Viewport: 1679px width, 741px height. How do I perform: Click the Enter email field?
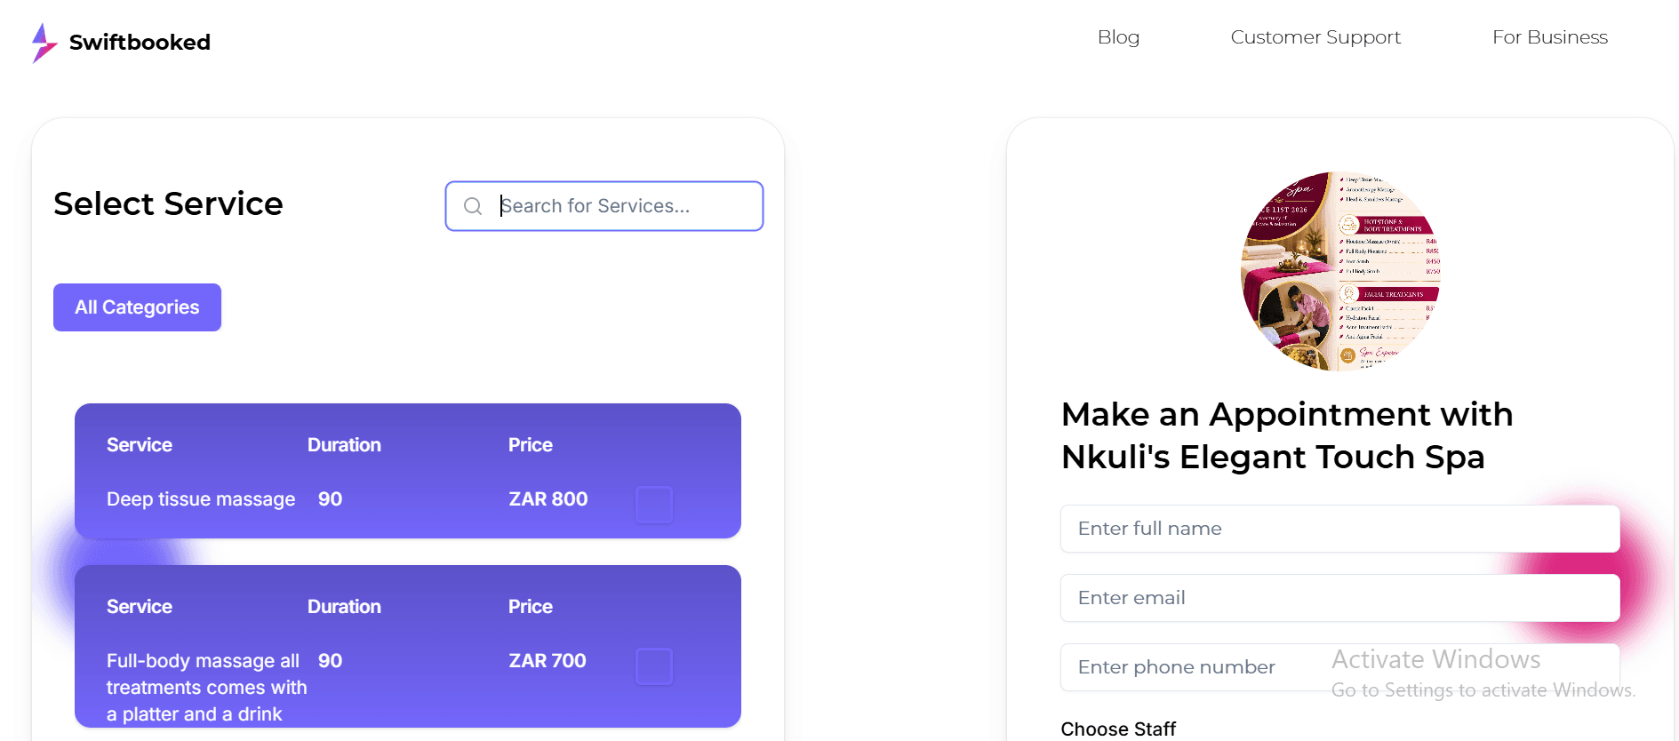pos(1340,598)
